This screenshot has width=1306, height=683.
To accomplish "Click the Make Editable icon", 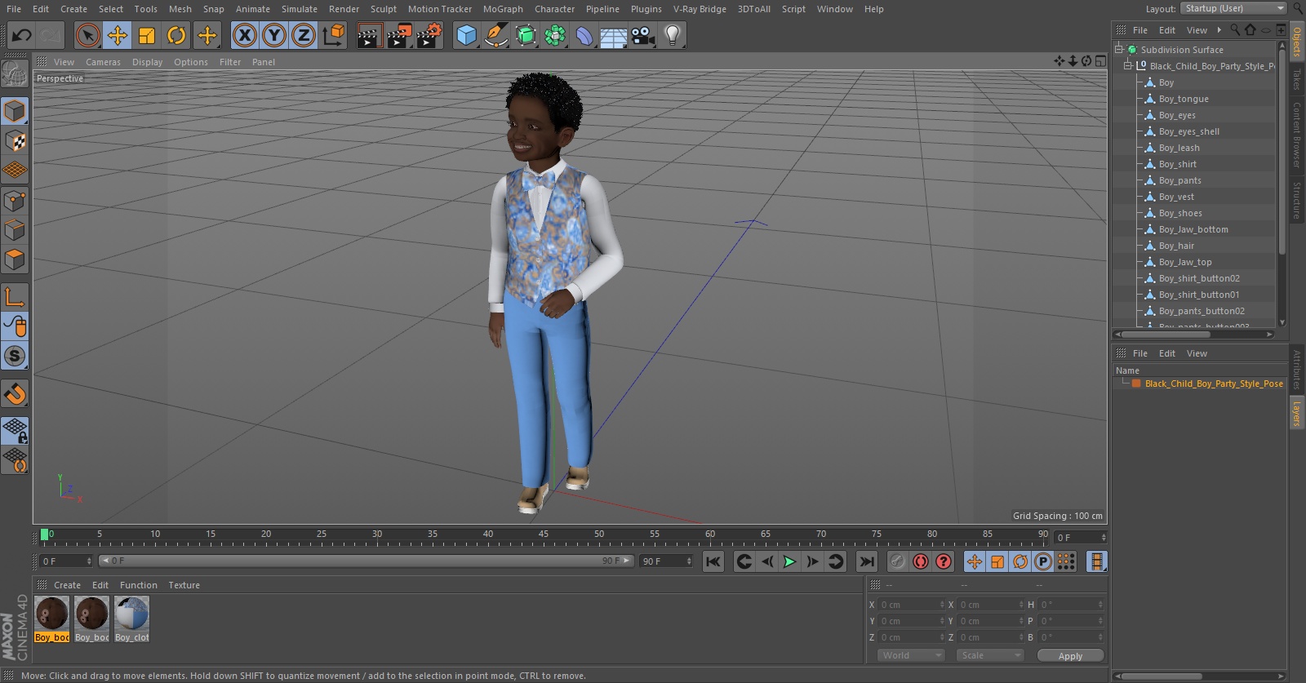I will 15,75.
